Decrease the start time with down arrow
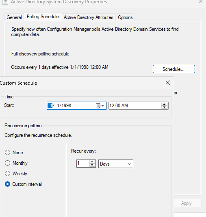206x217 pixels. coord(164,107)
